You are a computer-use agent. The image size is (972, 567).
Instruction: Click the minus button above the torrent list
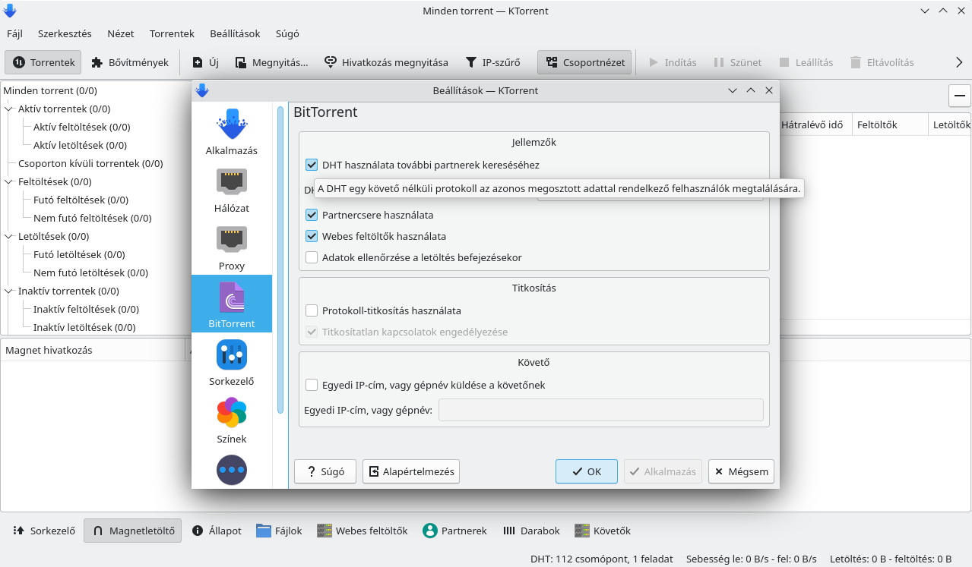point(959,96)
